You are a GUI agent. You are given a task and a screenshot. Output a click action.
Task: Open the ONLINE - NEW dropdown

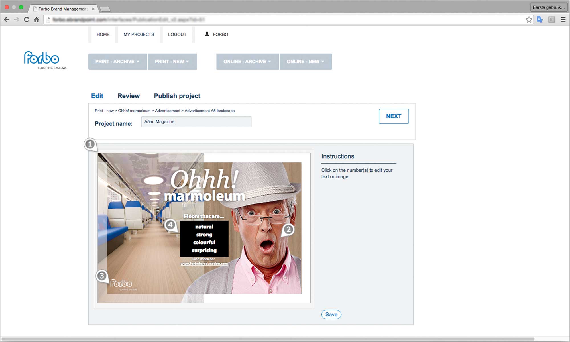(x=306, y=61)
